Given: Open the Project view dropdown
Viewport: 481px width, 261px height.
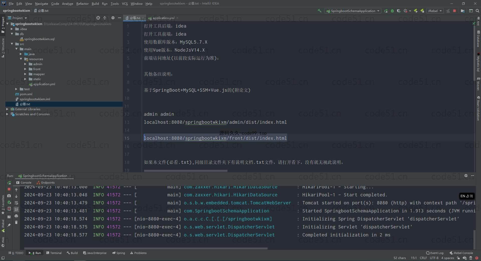Looking at the screenshot, I should [x=17, y=18].
